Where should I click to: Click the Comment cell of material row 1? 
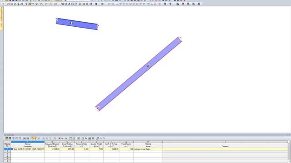click(225, 149)
